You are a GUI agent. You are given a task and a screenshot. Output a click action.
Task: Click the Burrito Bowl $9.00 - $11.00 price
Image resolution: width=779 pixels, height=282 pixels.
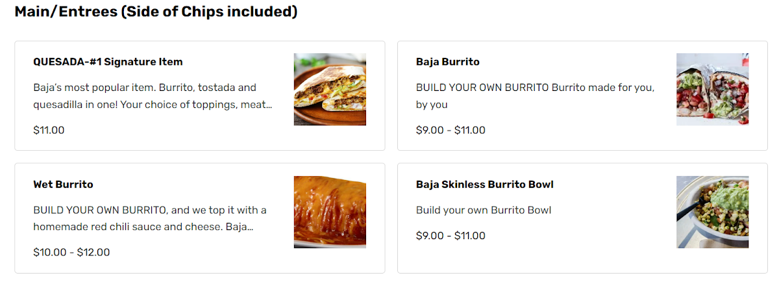(x=451, y=235)
